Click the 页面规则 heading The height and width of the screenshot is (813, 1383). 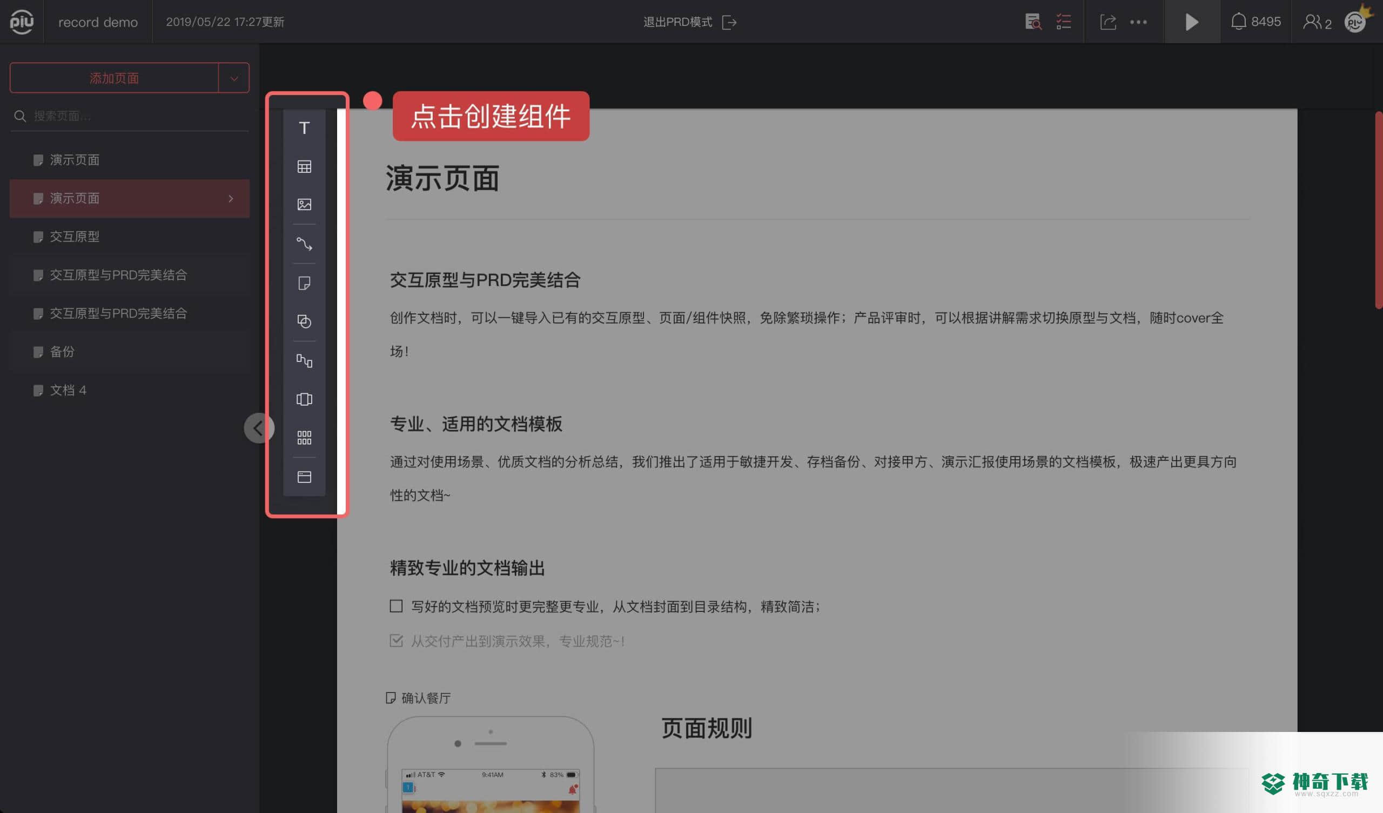pos(706,728)
